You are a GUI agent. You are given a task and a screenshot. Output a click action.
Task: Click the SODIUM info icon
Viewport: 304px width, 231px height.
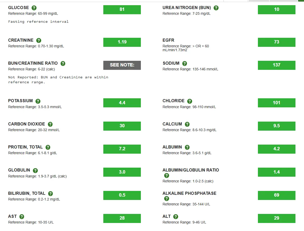(185, 64)
